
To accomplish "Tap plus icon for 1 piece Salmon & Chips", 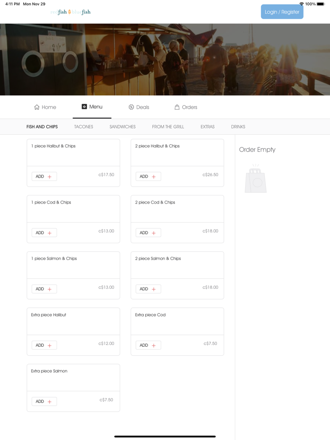I will (x=49, y=289).
